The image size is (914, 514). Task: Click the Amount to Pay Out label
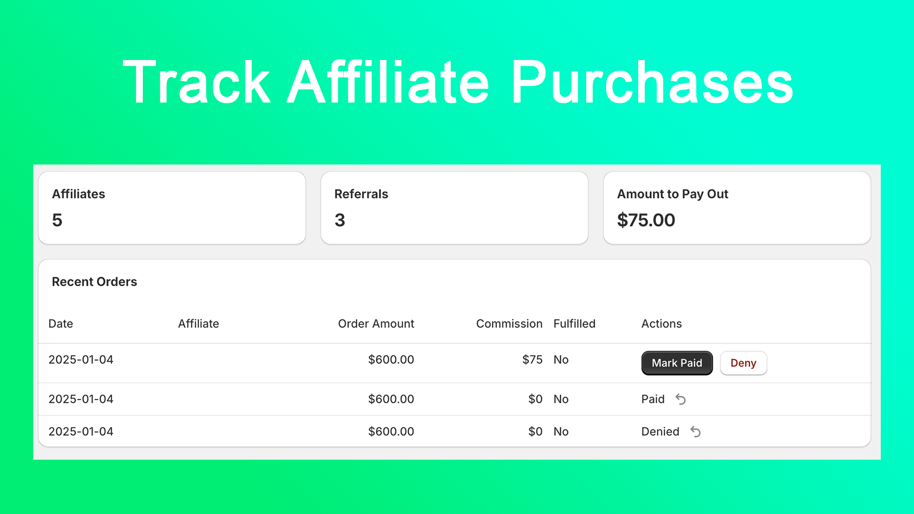click(672, 194)
